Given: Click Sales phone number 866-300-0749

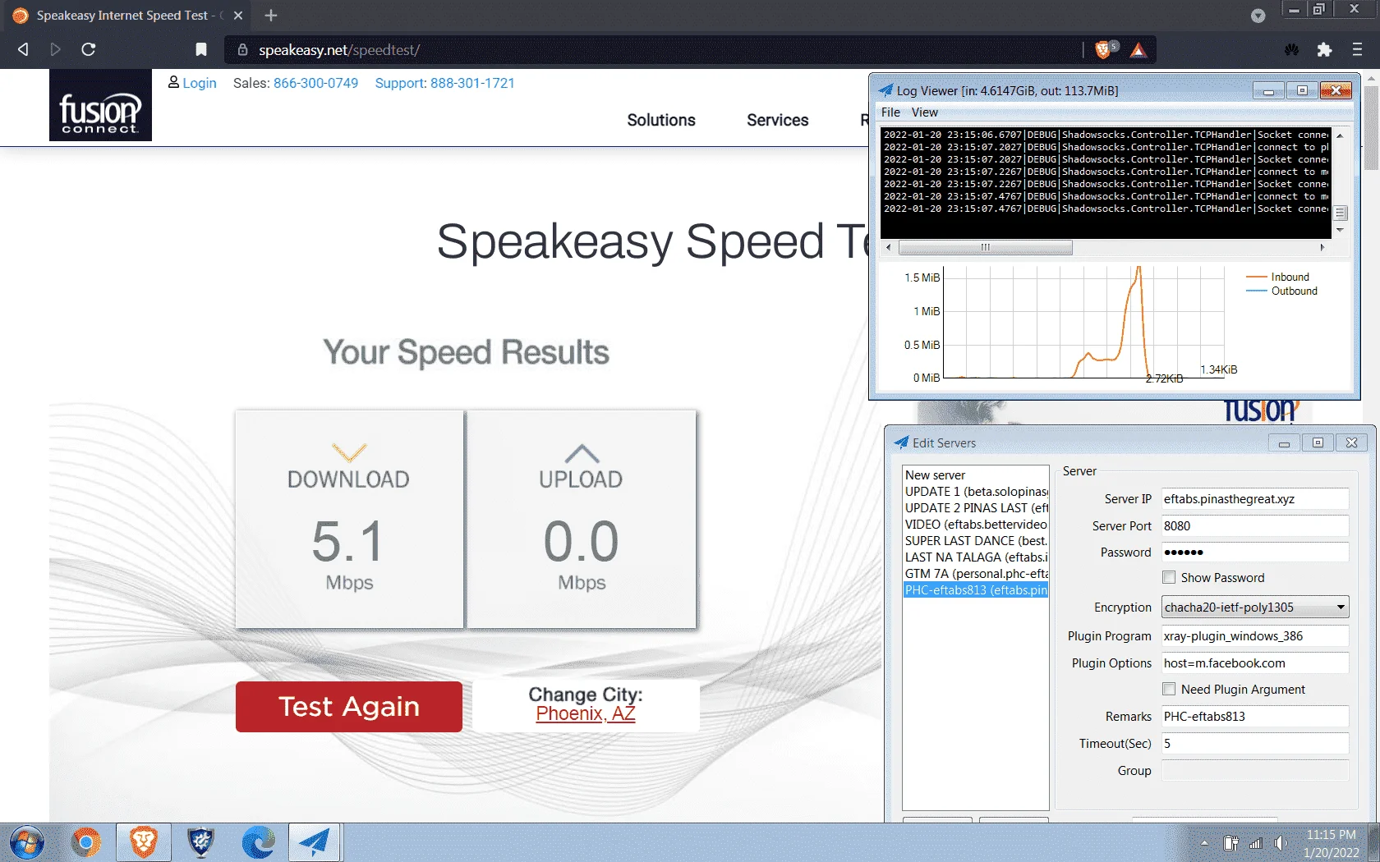Looking at the screenshot, I should coord(315,83).
